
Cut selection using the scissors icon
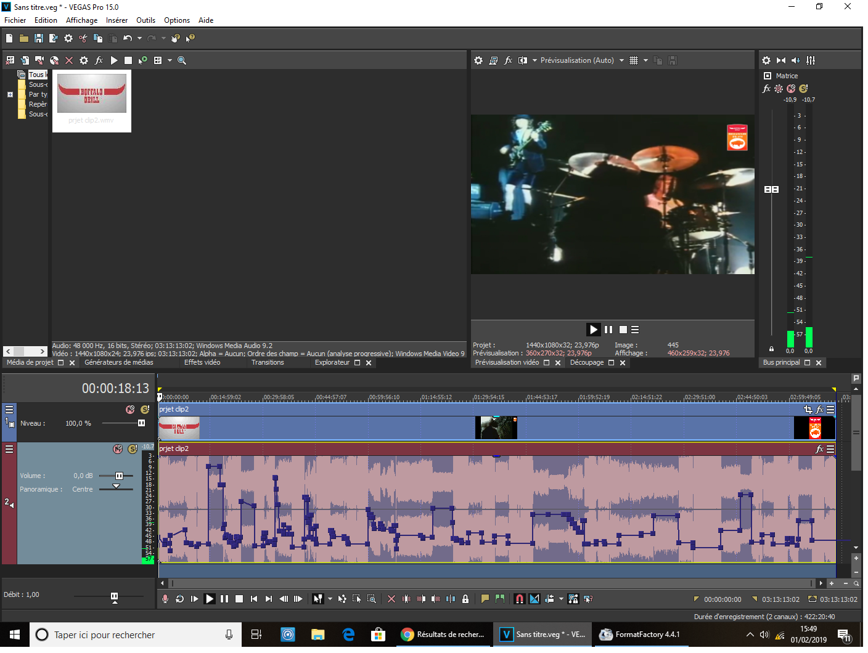tap(83, 38)
